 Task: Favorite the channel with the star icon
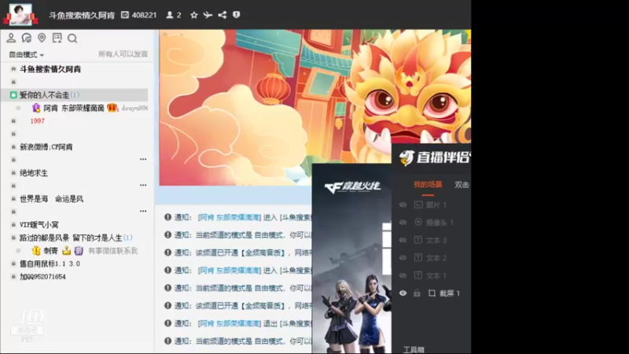pos(194,15)
